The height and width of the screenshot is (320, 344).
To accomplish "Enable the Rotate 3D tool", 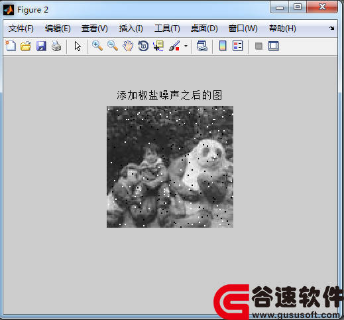I will [143, 46].
